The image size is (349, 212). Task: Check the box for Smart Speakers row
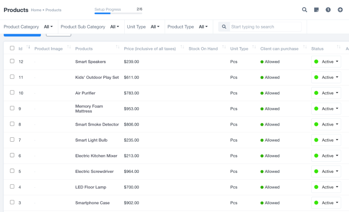(x=12, y=61)
